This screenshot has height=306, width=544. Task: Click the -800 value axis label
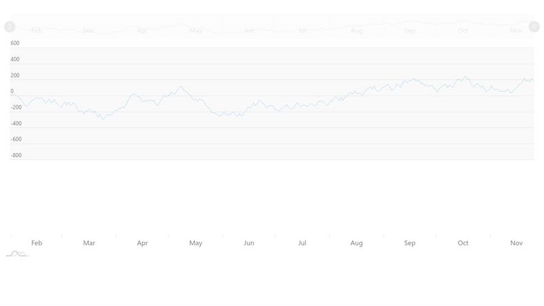pyautogui.click(x=16, y=155)
